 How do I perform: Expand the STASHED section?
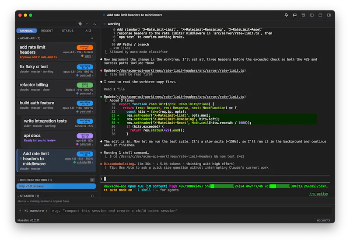(x=18, y=196)
